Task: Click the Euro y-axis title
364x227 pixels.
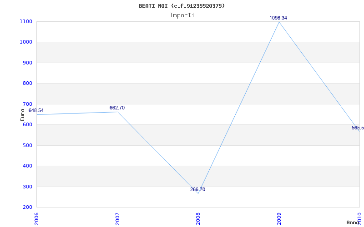Action: click(23, 114)
